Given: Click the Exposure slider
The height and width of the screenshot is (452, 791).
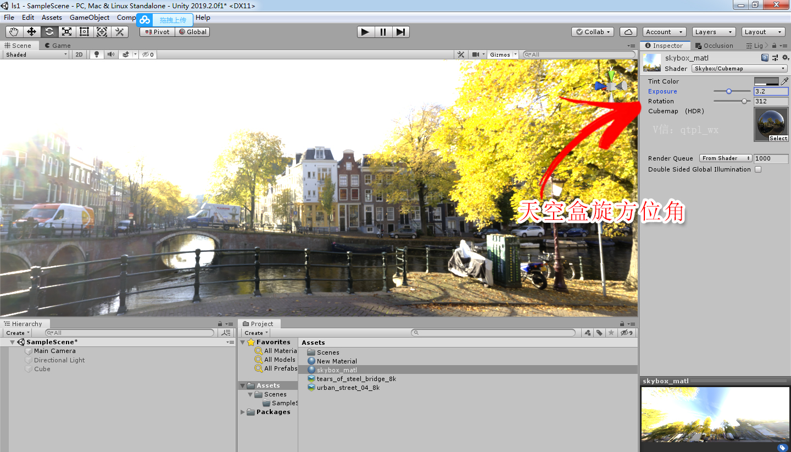Looking at the screenshot, I should tap(732, 91).
